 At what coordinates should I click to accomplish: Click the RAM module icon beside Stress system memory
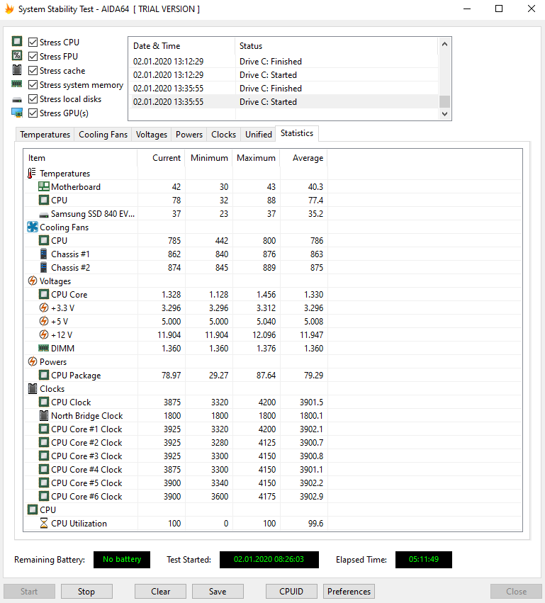17,84
